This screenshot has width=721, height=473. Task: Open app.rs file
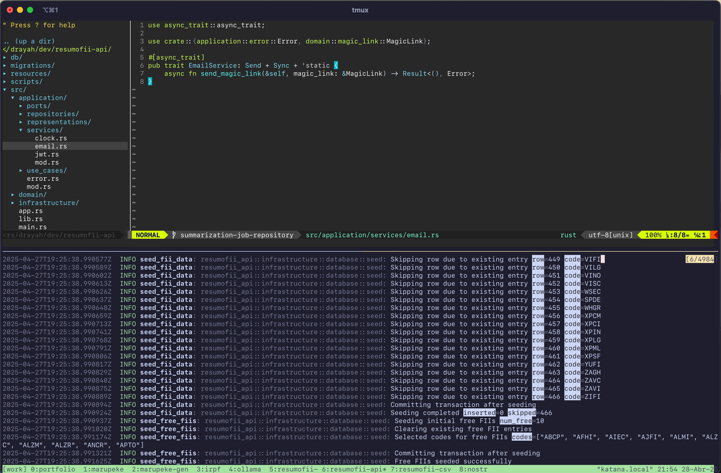point(31,211)
